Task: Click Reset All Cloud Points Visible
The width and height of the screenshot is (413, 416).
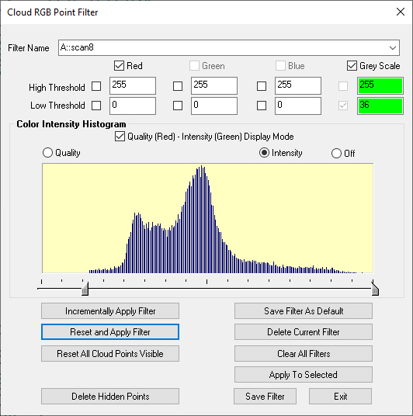Action: [110, 354]
